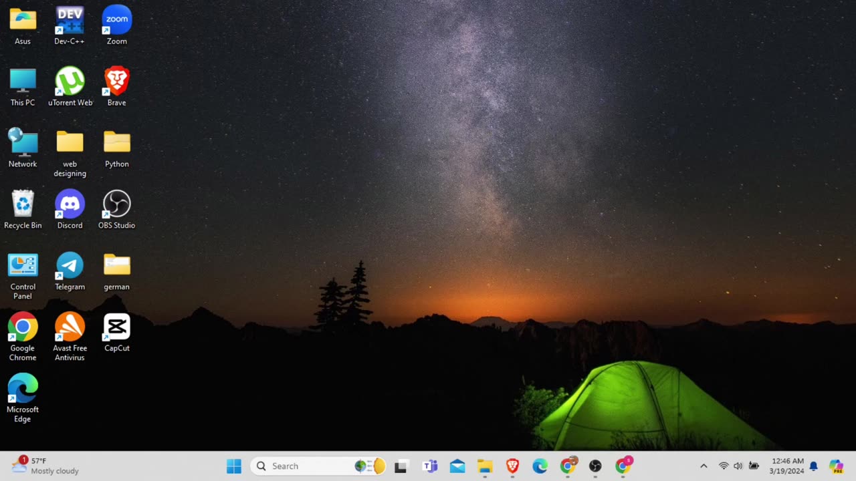Select the Discord desktop shortcut
Image resolution: width=856 pixels, height=481 pixels.
point(70,210)
